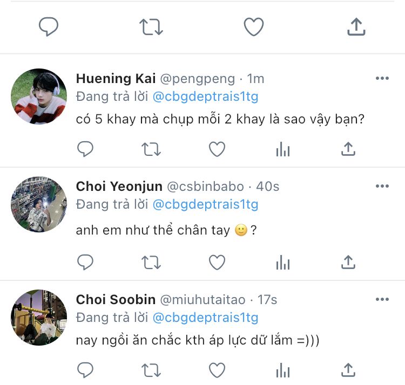The height and width of the screenshot is (385, 405).
Task: View analytics for Choi Soobin's tweet
Action: (x=283, y=370)
